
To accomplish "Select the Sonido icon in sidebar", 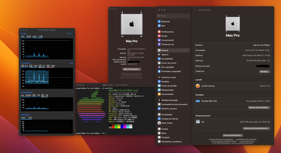I will [x=159, y=36].
